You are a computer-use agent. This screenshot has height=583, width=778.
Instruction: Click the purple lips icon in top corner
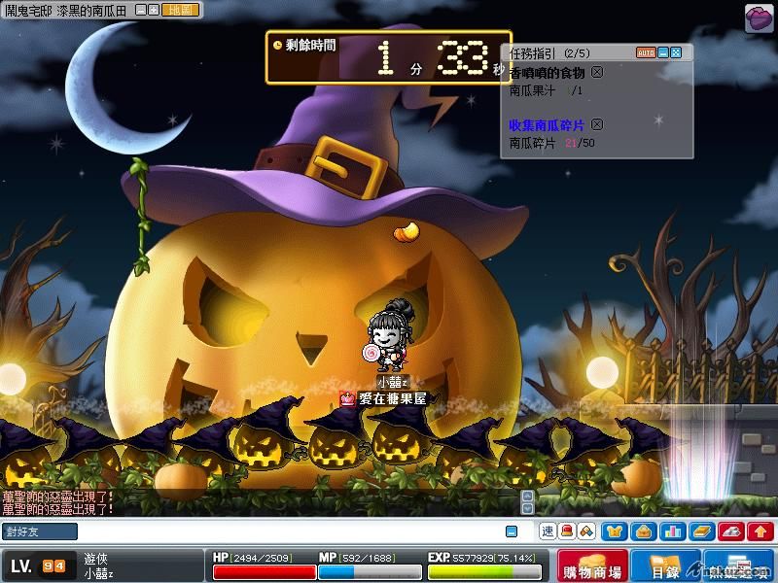(x=759, y=18)
